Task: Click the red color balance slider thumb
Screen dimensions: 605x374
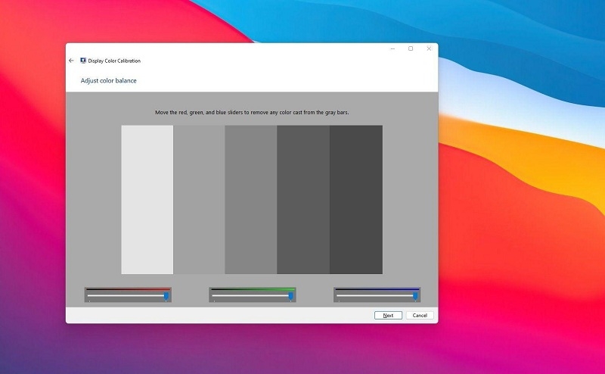Action: coord(166,296)
